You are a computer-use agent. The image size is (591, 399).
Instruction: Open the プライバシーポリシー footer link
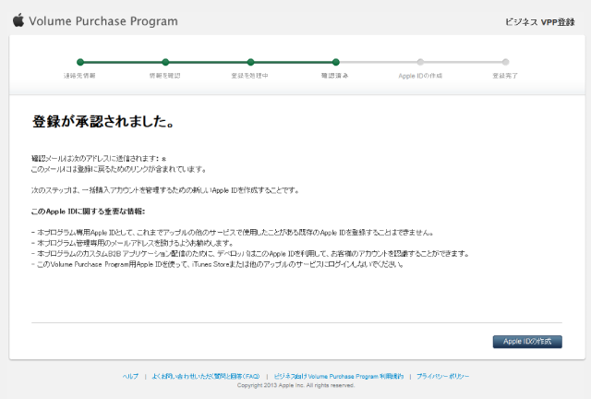pyautogui.click(x=442, y=376)
